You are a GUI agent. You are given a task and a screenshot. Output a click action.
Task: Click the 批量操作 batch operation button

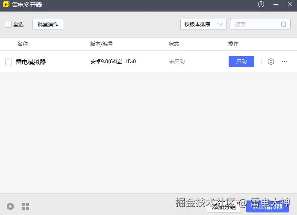tap(48, 24)
